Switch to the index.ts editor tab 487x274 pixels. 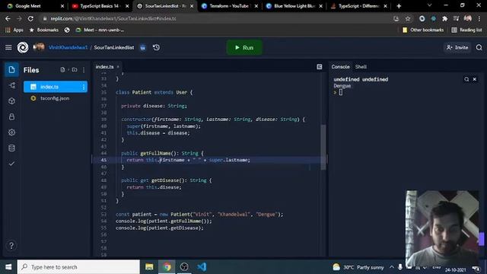click(x=105, y=67)
